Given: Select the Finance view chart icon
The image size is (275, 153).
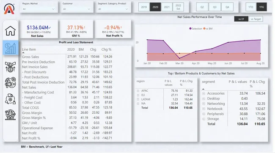Looking at the screenshot, I should [x=10, y=48].
